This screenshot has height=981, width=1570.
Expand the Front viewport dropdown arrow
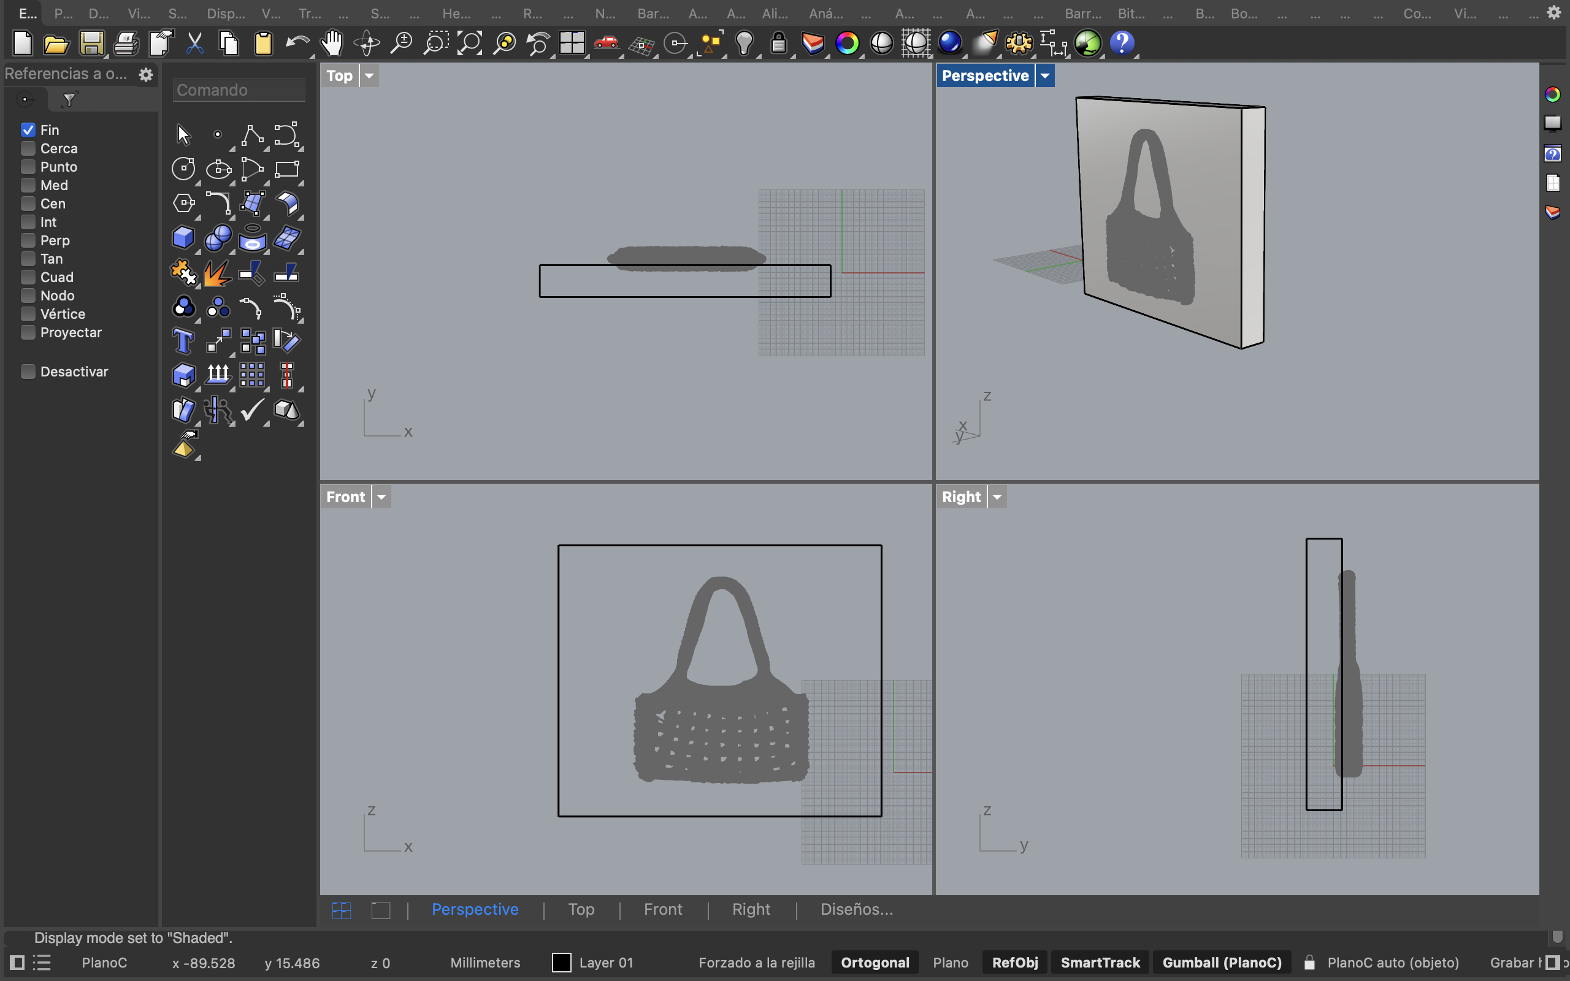(381, 497)
